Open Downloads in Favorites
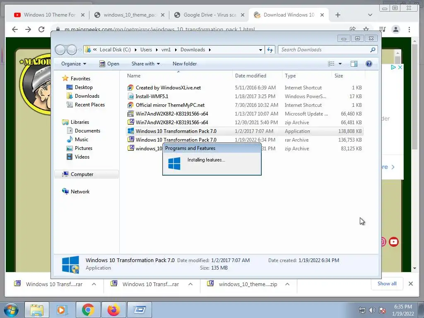 click(87, 96)
